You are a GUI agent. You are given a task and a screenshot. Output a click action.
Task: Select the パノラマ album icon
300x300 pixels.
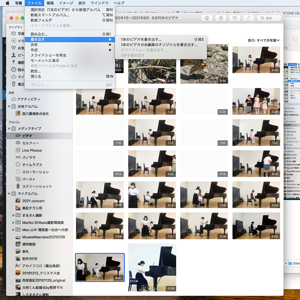tap(18, 157)
